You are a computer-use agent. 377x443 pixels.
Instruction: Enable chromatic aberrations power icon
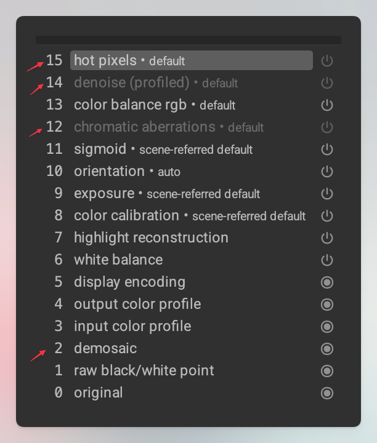click(x=327, y=127)
